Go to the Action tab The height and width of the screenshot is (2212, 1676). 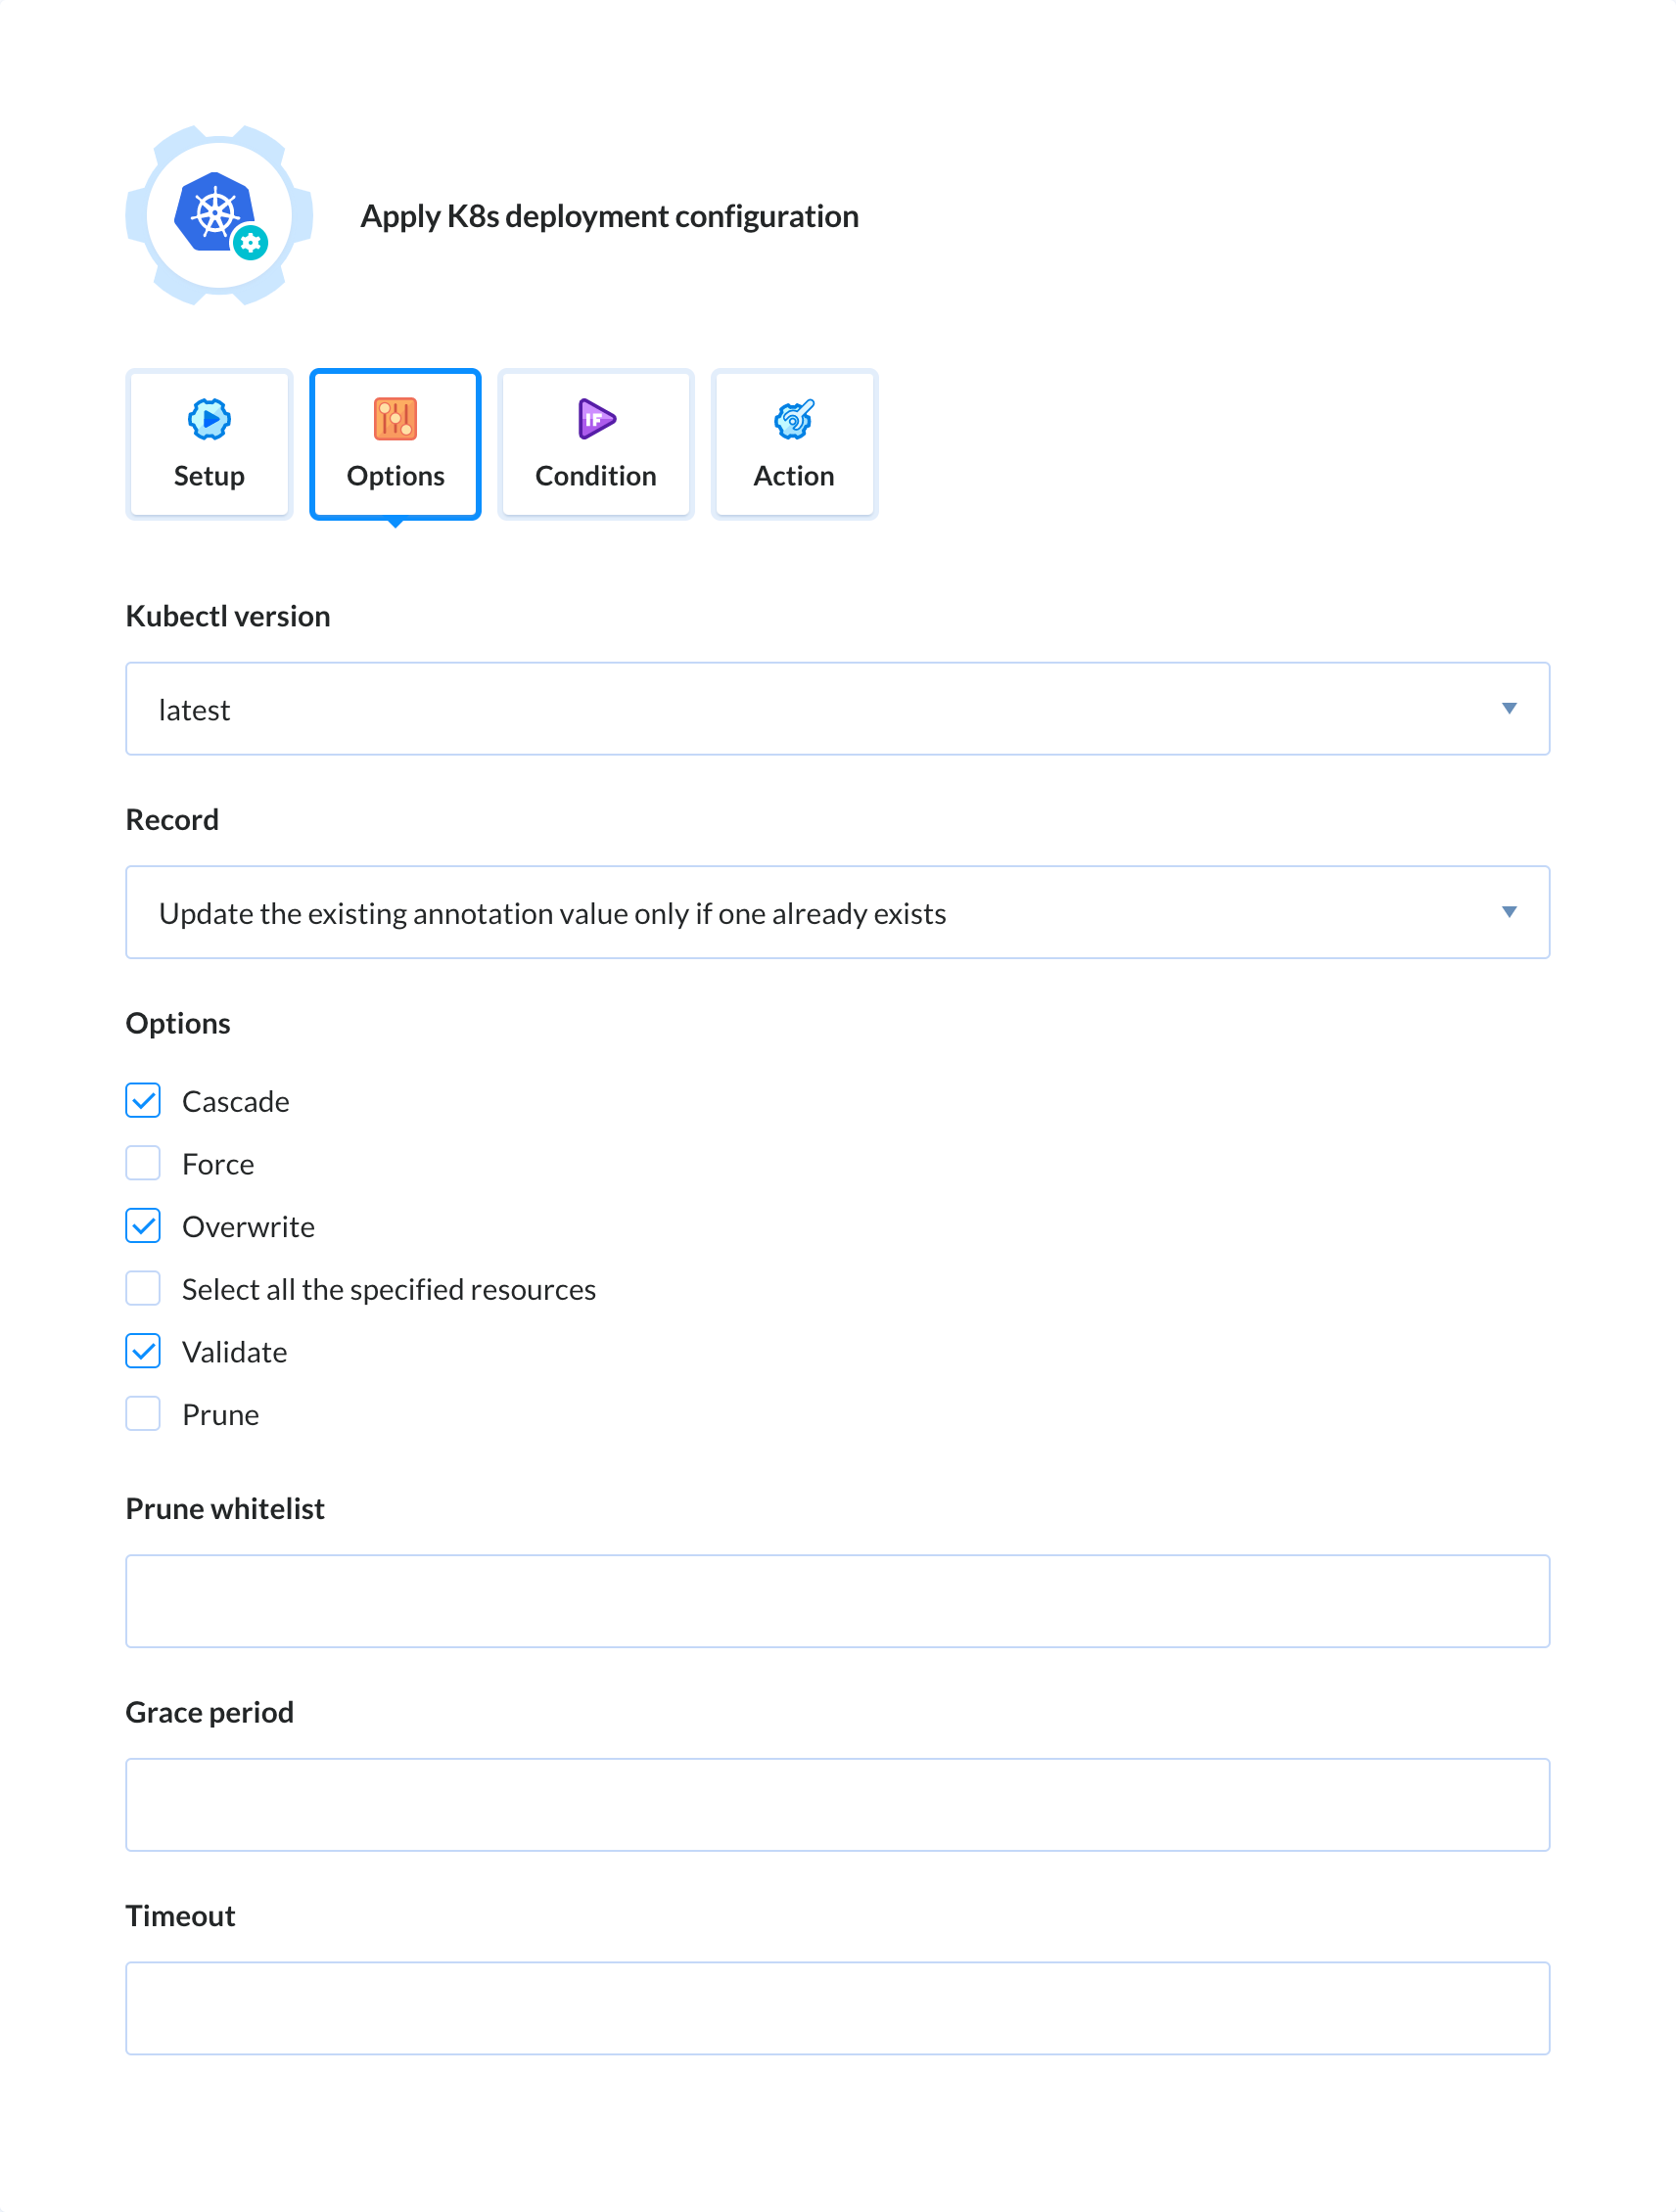[794, 445]
